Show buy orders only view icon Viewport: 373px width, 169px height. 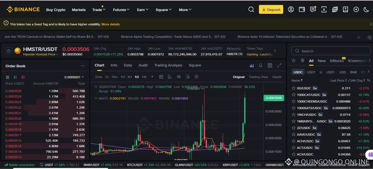click(15, 77)
